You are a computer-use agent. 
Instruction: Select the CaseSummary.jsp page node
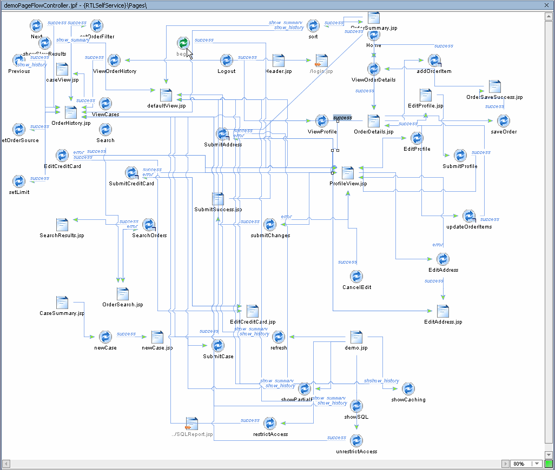coord(62,303)
